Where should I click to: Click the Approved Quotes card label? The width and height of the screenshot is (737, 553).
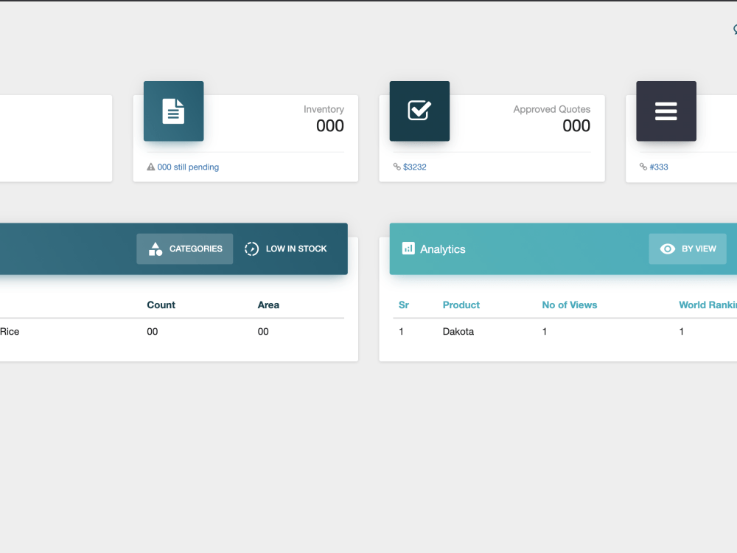point(552,109)
